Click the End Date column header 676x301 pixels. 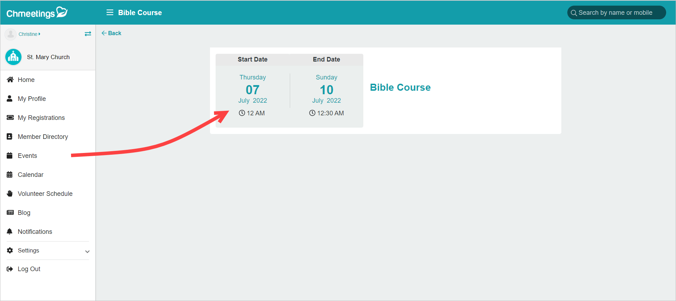point(326,59)
